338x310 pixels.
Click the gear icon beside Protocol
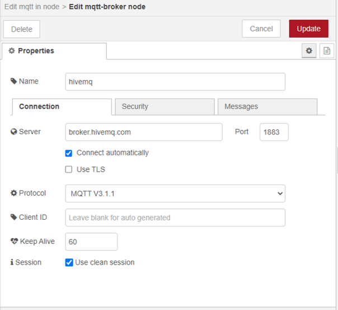14,193
